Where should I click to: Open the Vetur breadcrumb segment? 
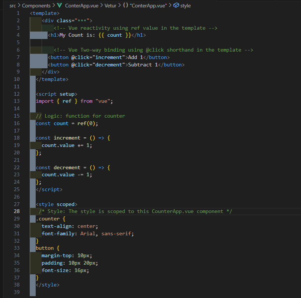[x=110, y=6]
